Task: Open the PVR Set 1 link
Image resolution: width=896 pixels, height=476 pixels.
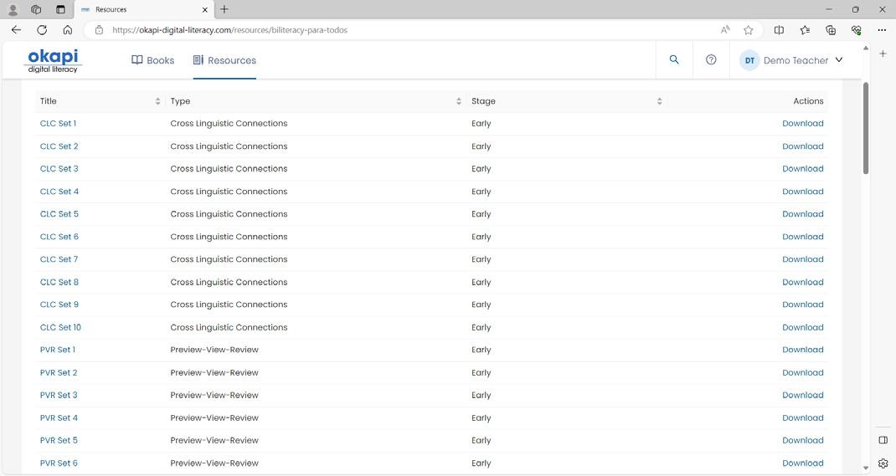Action: pyautogui.click(x=58, y=350)
